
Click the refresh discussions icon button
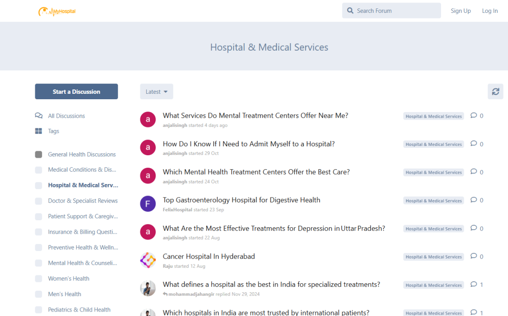coord(495,91)
